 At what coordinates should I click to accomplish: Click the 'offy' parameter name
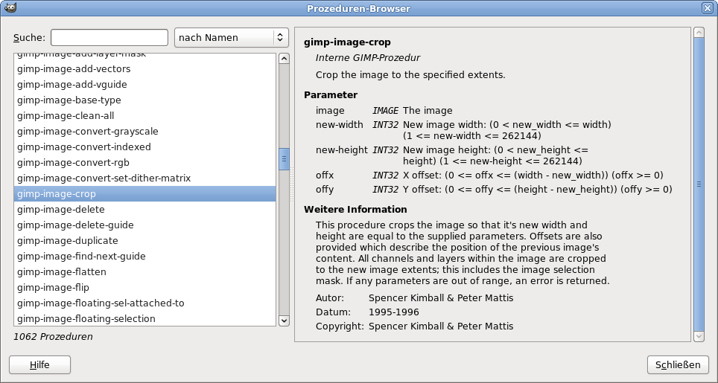pos(325,189)
